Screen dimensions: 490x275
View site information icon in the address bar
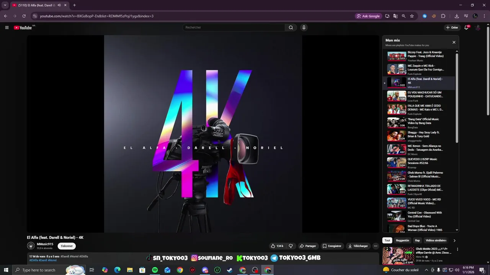click(35, 16)
